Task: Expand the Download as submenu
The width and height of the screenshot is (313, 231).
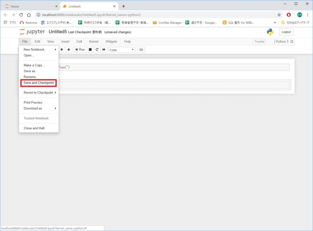Action: coord(39,108)
